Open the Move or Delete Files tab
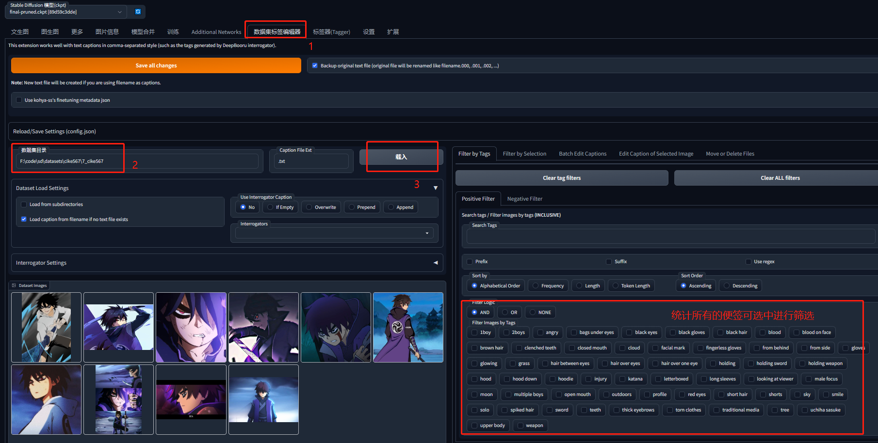 [730, 154]
